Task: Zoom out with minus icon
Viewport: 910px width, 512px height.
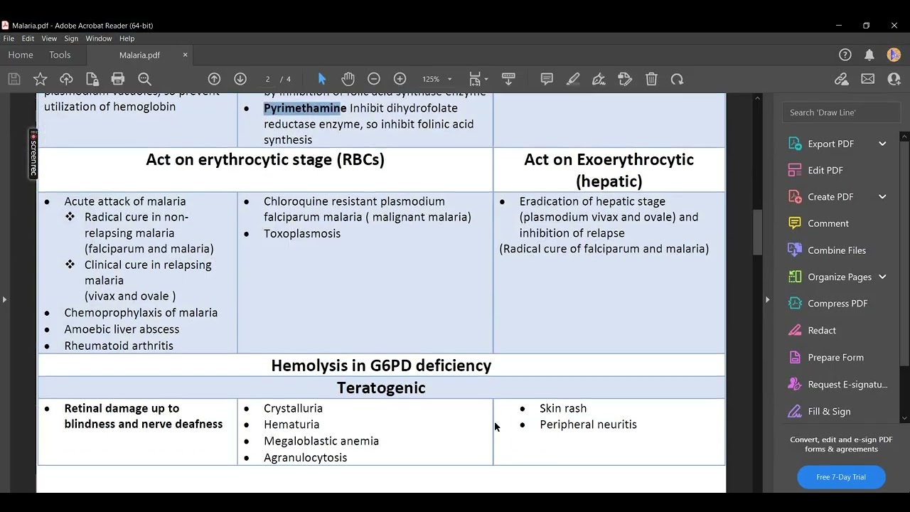Action: [374, 79]
